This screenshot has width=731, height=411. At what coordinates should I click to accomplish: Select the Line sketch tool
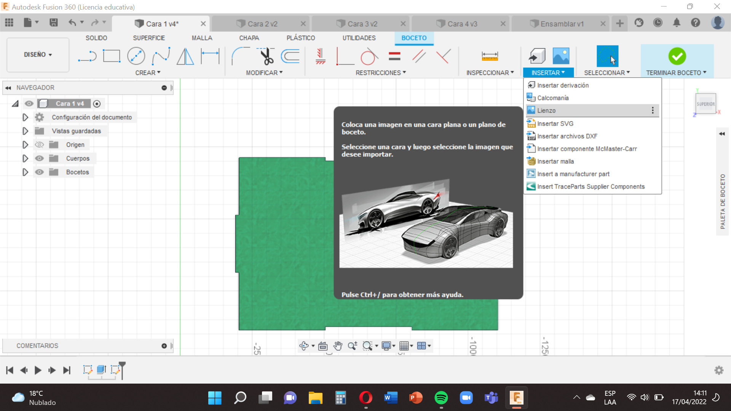click(87, 56)
